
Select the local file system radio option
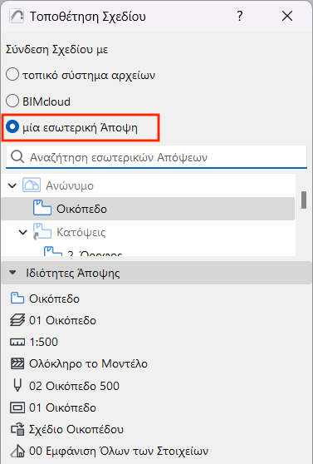pyautogui.click(x=12, y=75)
